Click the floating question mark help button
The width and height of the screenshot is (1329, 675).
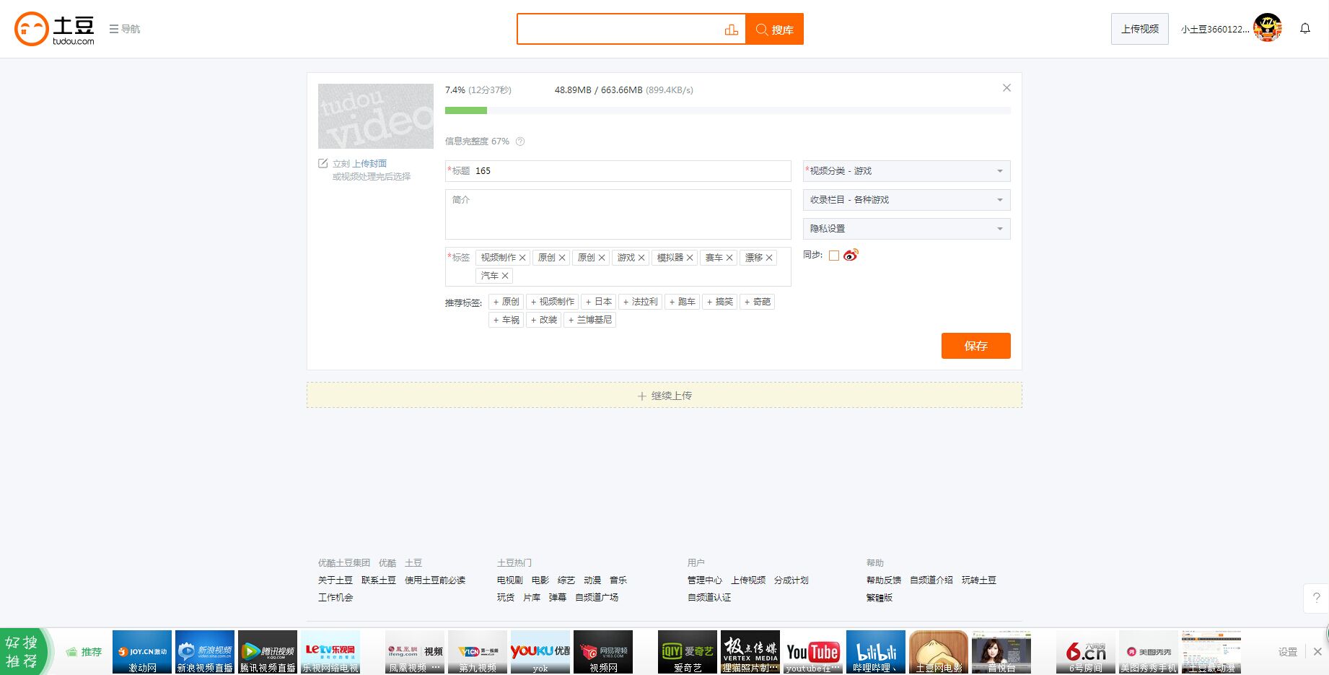click(1316, 598)
